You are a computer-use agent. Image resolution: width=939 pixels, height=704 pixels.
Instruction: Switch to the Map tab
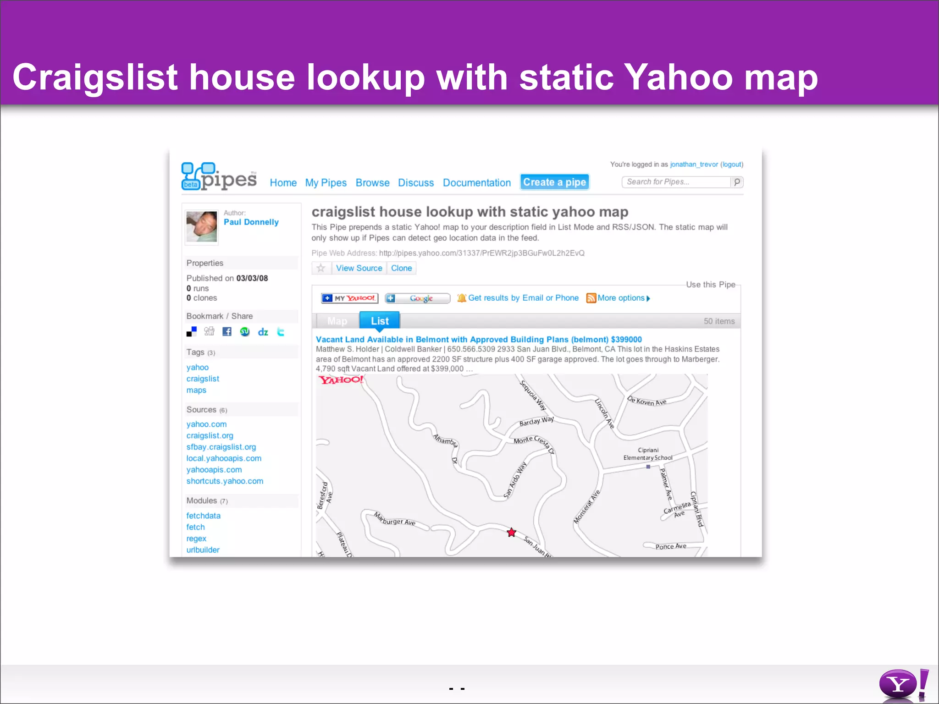(x=337, y=321)
